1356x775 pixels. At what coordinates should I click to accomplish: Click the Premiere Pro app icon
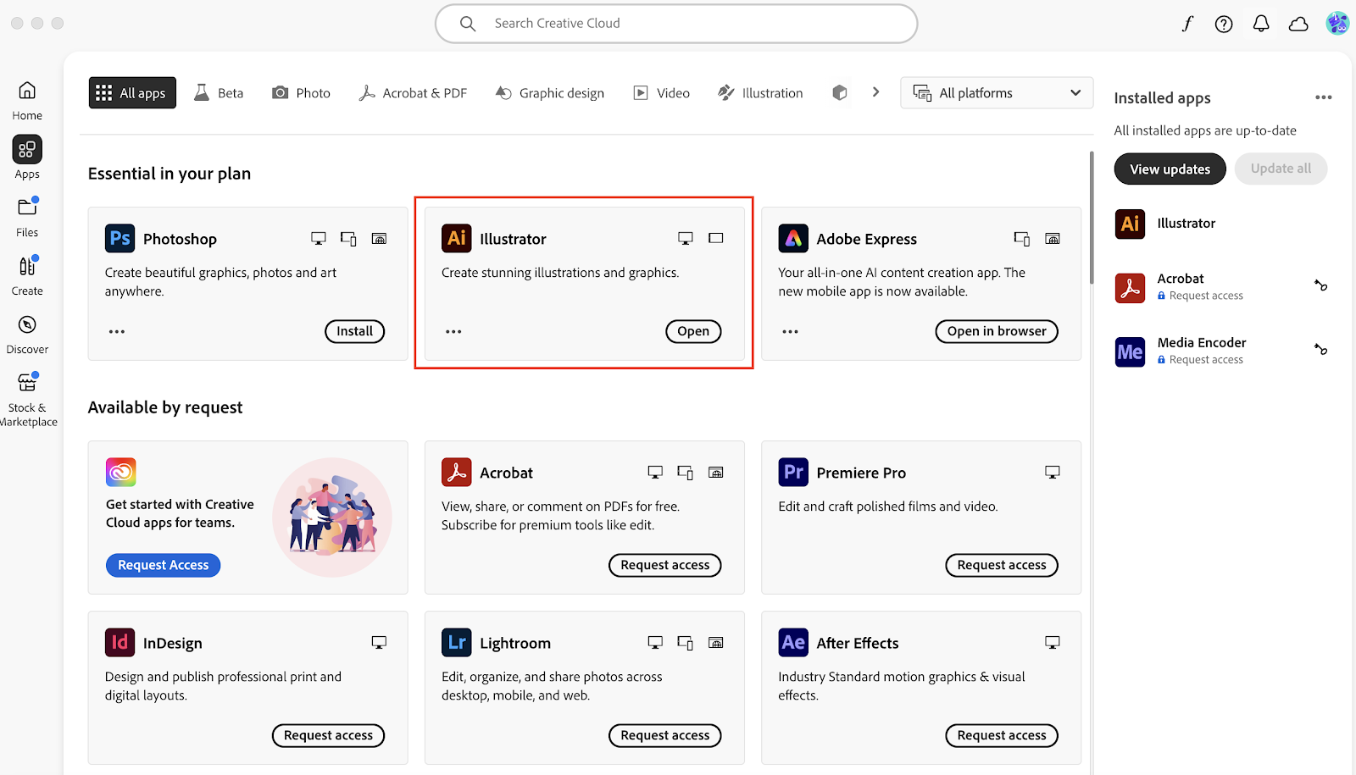[793, 472]
